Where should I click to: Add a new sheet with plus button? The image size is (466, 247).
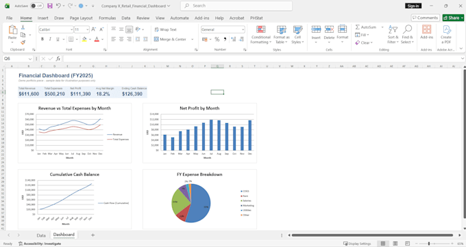tap(93, 235)
